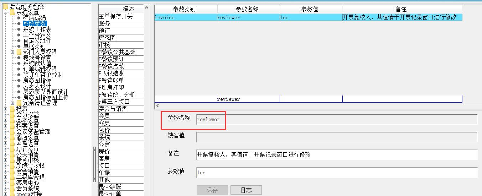
Task: Click the 备注 text field in form
Action: 337,155
